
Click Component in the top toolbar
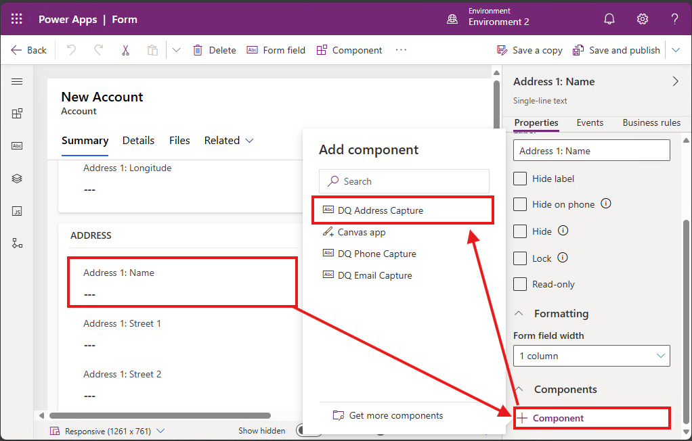[349, 50]
